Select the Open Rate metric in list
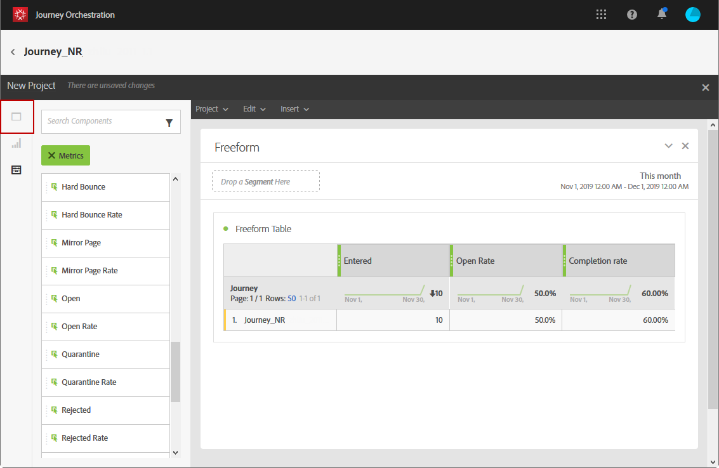Screen dimensions: 719x468 click(105, 327)
